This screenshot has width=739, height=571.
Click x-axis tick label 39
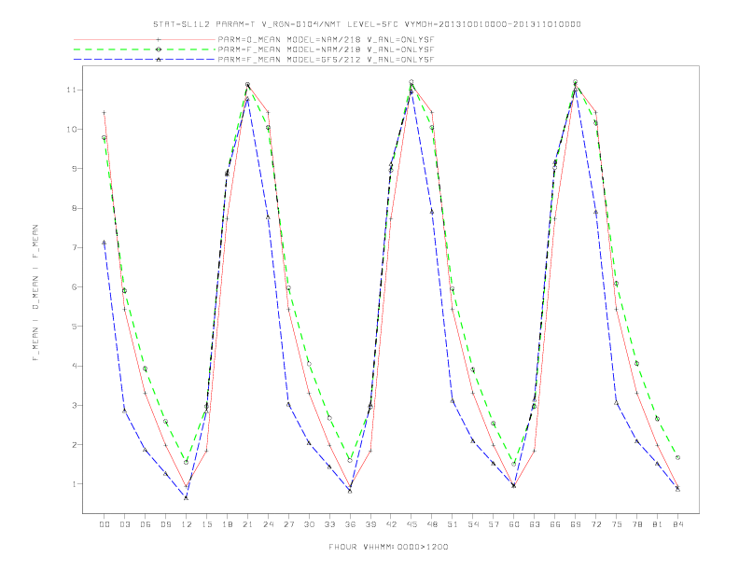click(370, 524)
